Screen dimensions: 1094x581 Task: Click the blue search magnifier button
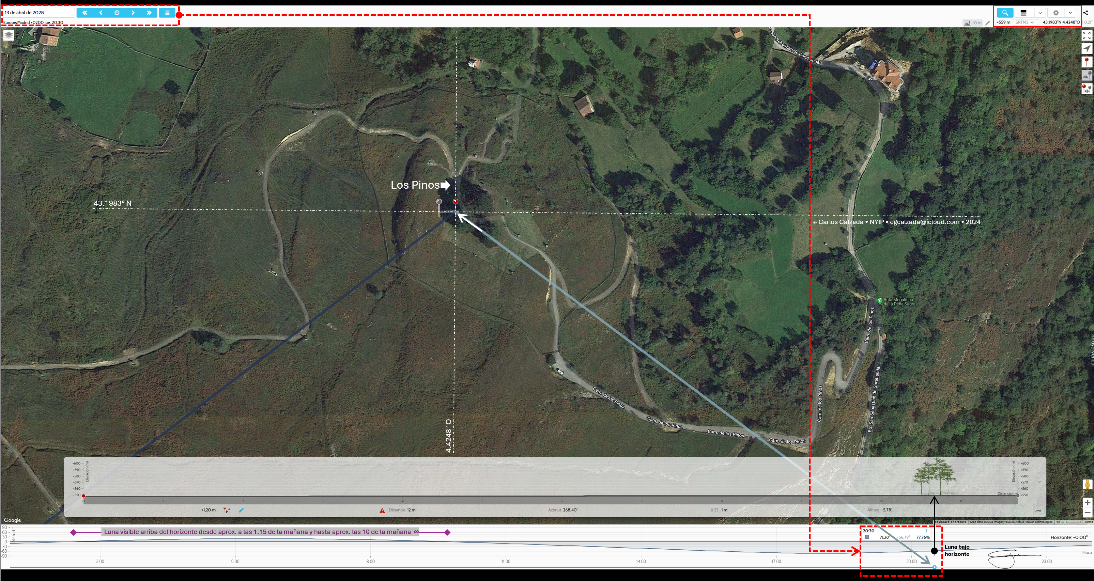click(x=1005, y=13)
